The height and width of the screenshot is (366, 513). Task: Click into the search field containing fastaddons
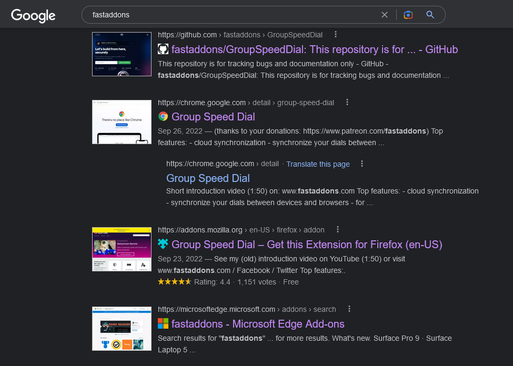pos(232,15)
